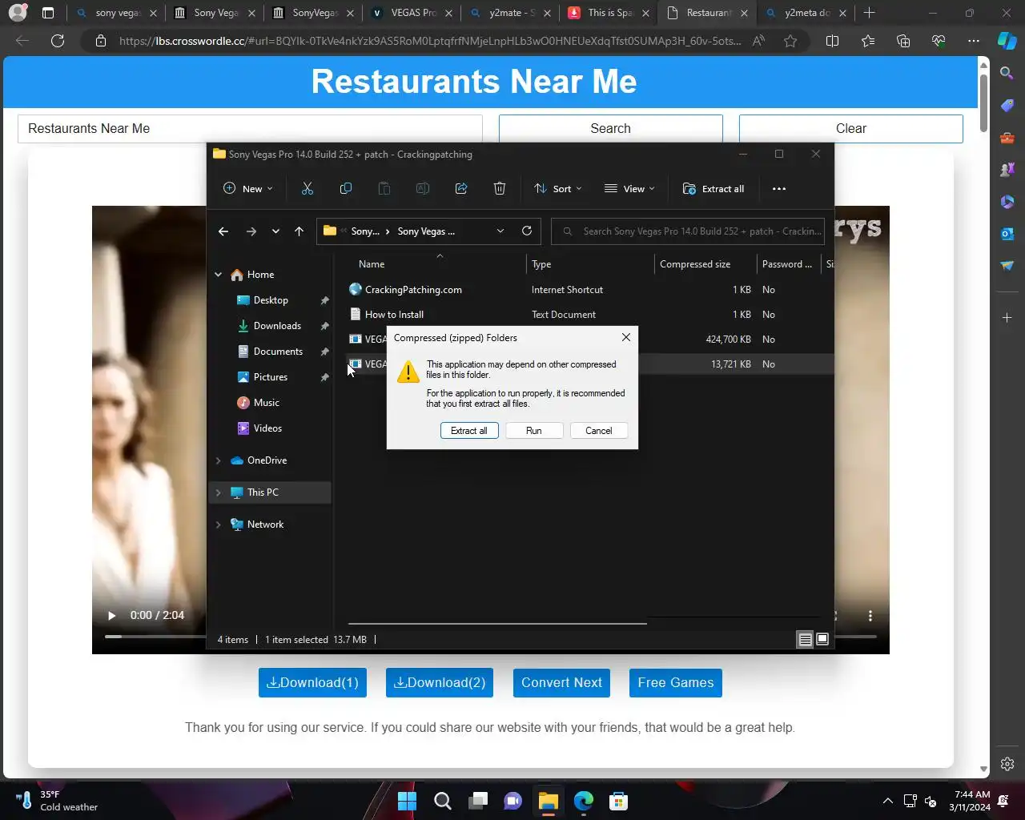Image resolution: width=1025 pixels, height=820 pixels.
Task: Select the How to Install text file
Action: click(394, 315)
